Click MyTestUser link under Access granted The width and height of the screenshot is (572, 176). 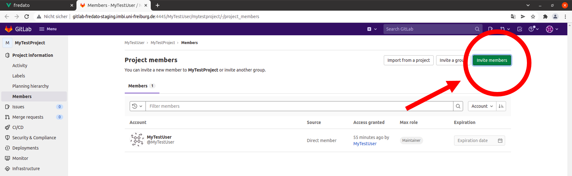coord(365,144)
